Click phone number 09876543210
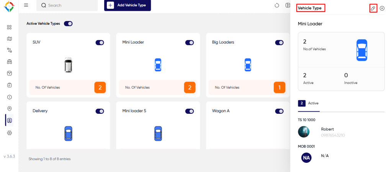 pos(333,135)
